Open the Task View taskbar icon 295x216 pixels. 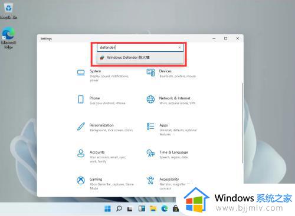click(x=130, y=209)
